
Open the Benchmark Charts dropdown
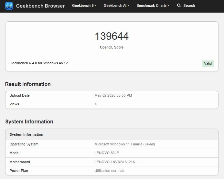(x=153, y=5)
